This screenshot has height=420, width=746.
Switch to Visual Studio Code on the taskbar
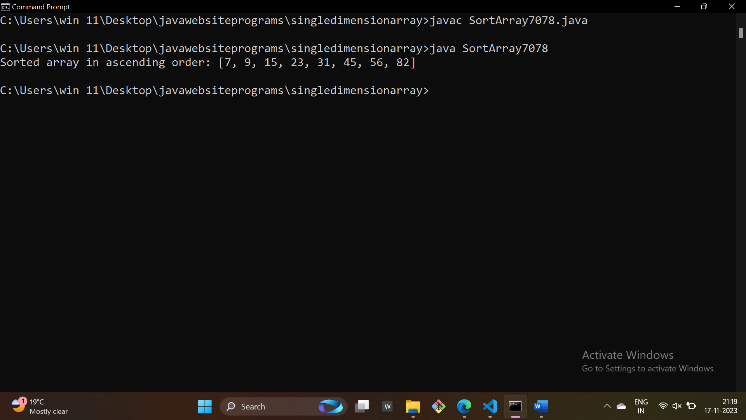click(x=490, y=407)
